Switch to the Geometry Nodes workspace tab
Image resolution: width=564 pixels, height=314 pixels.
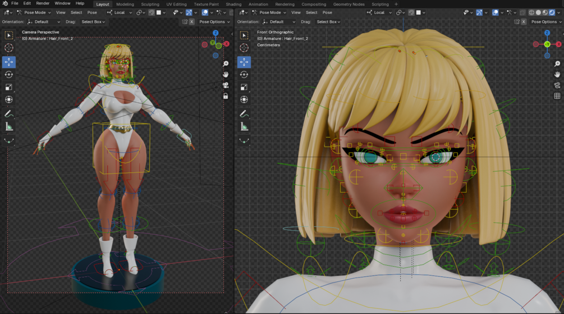click(x=349, y=4)
